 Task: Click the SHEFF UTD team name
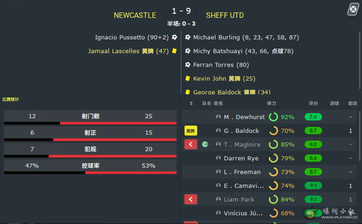(x=225, y=15)
